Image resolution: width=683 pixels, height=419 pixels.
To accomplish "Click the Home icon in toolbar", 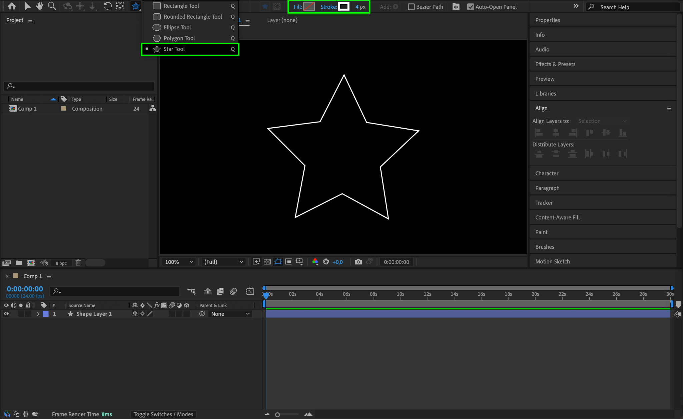I will click(x=12, y=6).
